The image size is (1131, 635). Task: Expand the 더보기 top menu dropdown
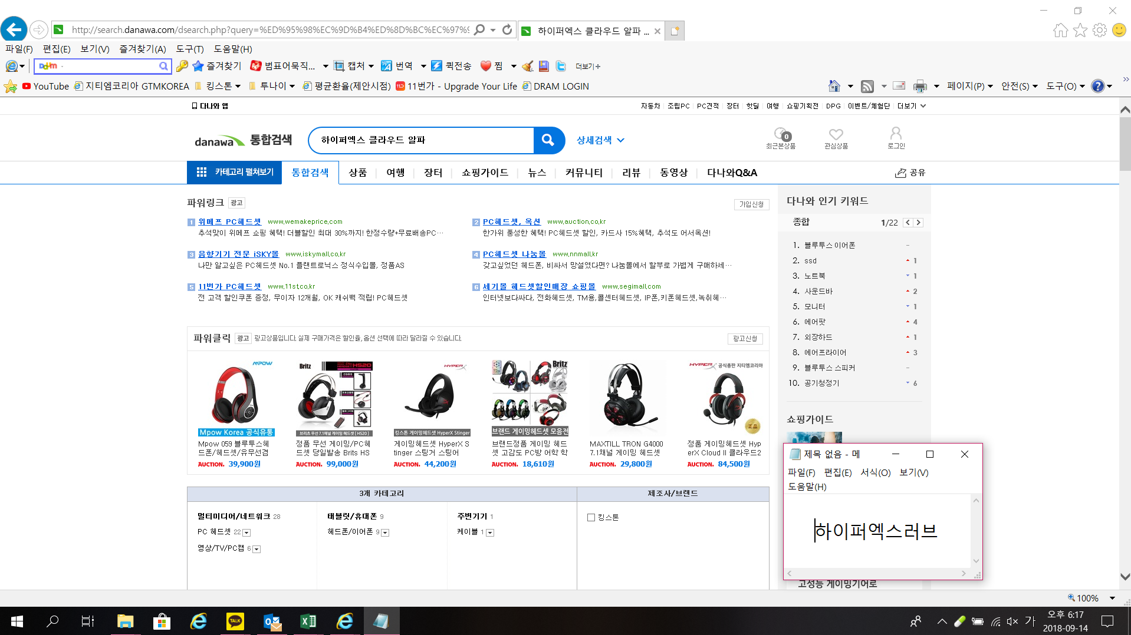(x=912, y=106)
